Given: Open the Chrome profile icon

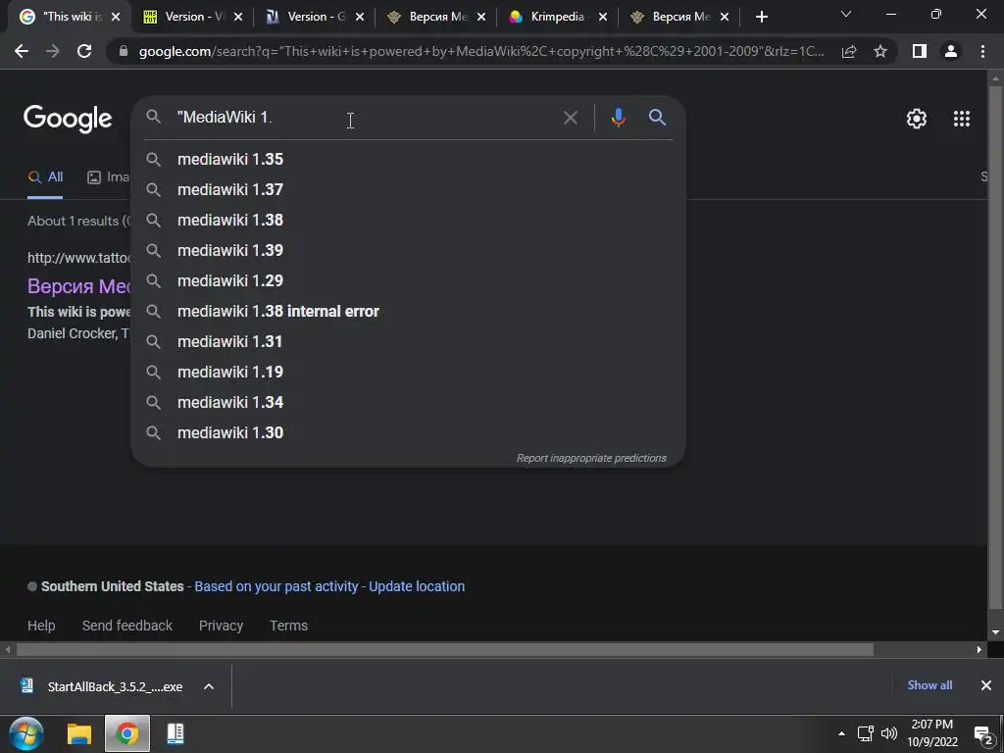Looking at the screenshot, I should coord(951,51).
